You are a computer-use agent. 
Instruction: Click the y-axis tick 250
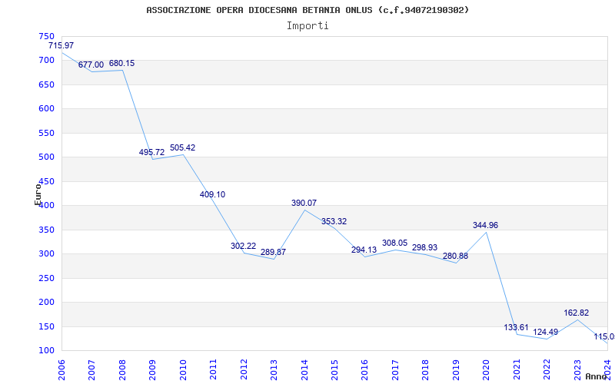click(x=46, y=278)
